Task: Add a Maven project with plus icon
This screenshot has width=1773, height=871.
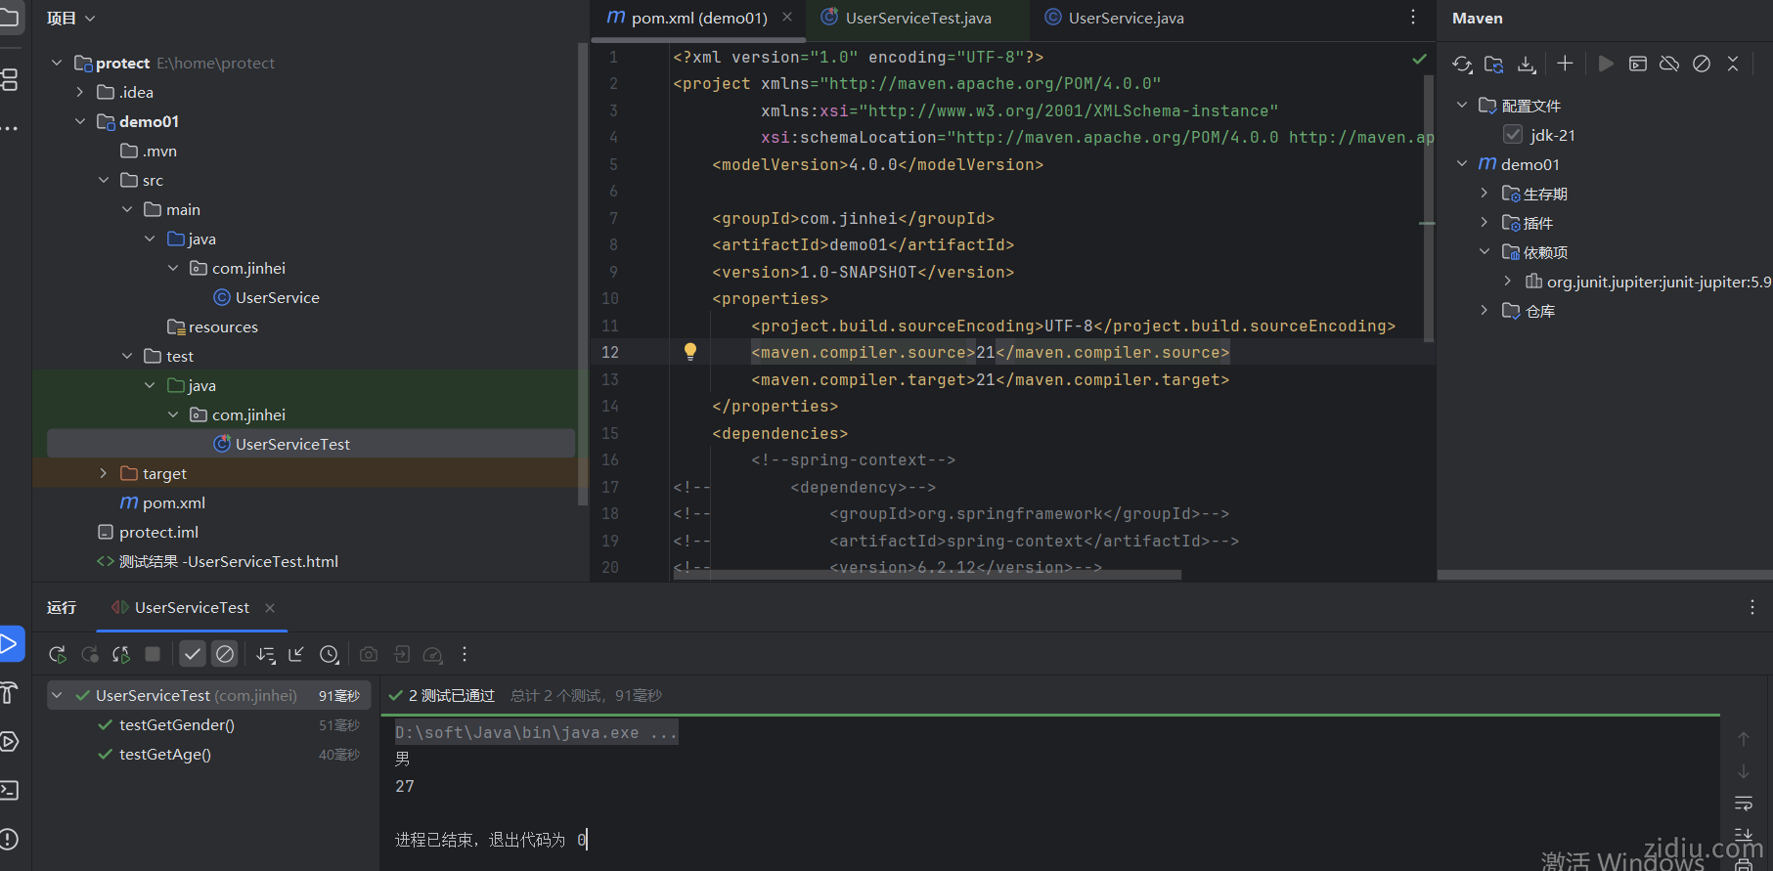Action: [x=1565, y=64]
